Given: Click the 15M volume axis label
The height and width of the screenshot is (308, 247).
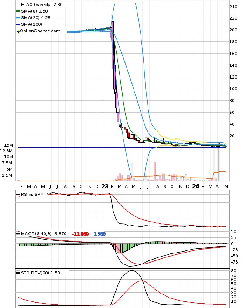Looking at the screenshot, I should [x=8, y=145].
